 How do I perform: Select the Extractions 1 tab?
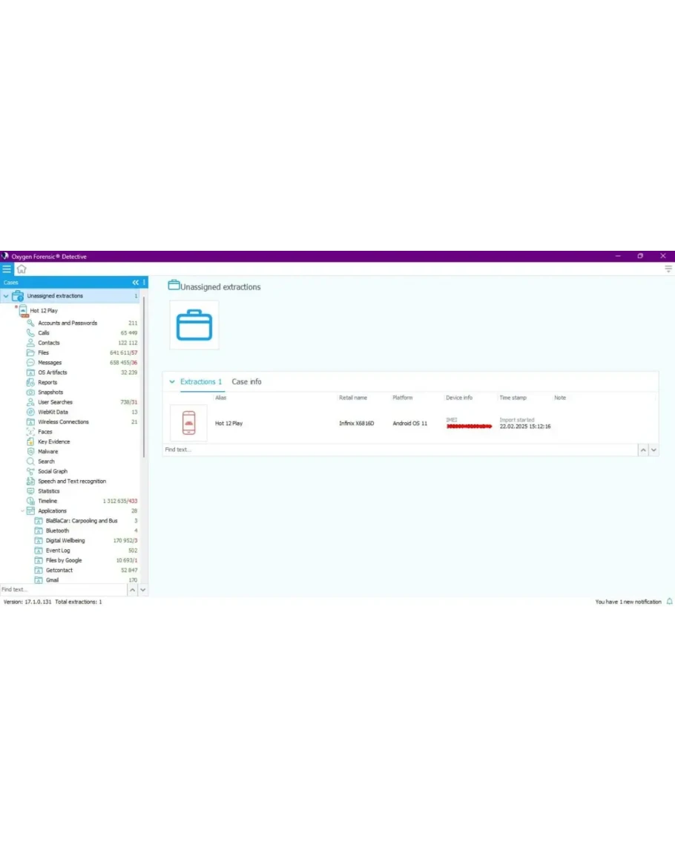[x=200, y=382]
